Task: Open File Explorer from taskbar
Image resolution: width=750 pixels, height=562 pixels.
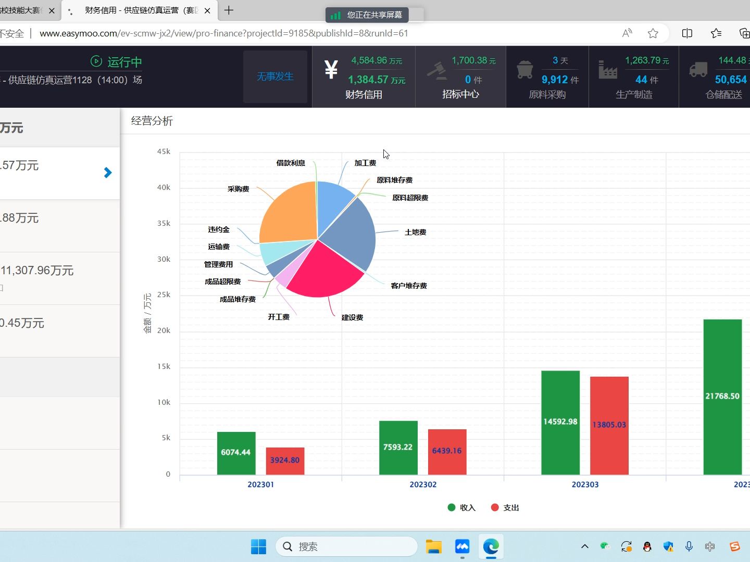Action: coord(433,546)
